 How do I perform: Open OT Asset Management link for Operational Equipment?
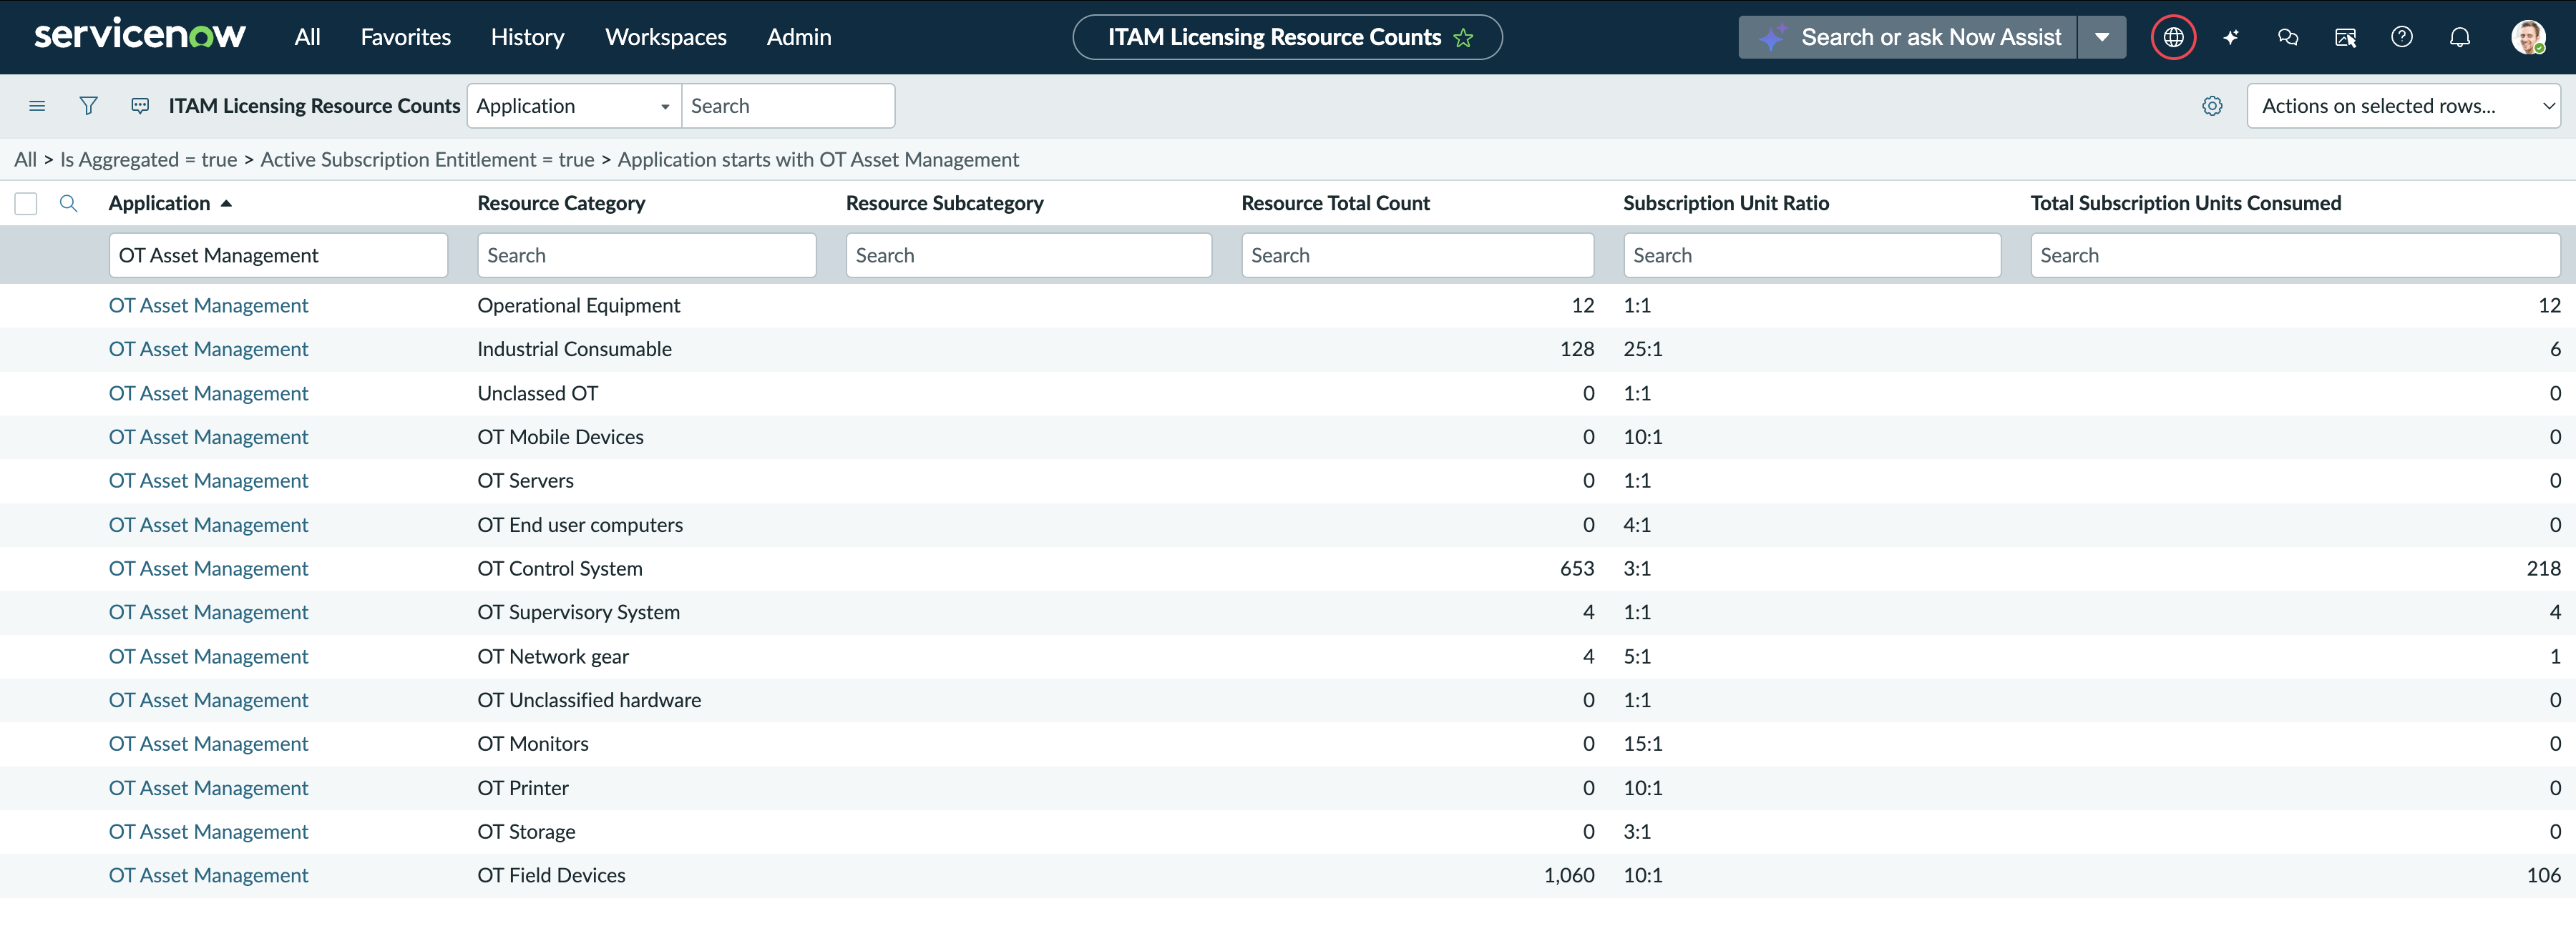208,305
